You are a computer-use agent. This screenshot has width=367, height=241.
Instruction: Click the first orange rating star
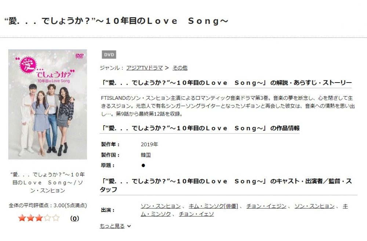pos(22,218)
